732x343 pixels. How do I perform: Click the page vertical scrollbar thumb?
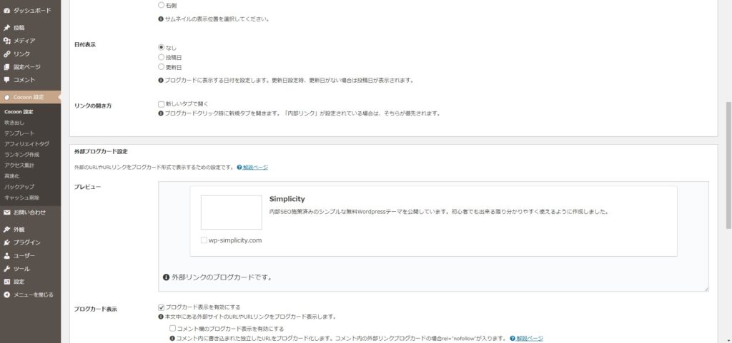728,165
